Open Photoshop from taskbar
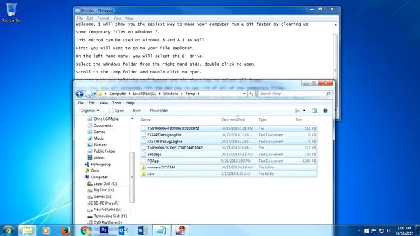420x236 pixels. coord(104,230)
